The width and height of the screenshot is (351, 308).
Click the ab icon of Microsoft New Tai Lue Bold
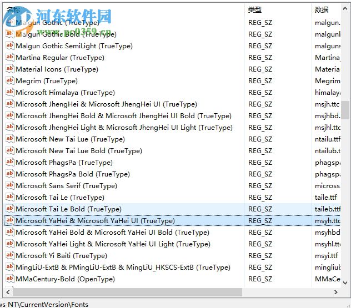(9, 150)
